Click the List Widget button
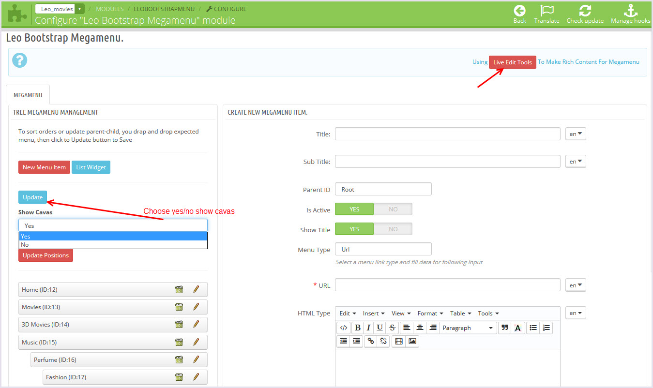 (x=91, y=167)
